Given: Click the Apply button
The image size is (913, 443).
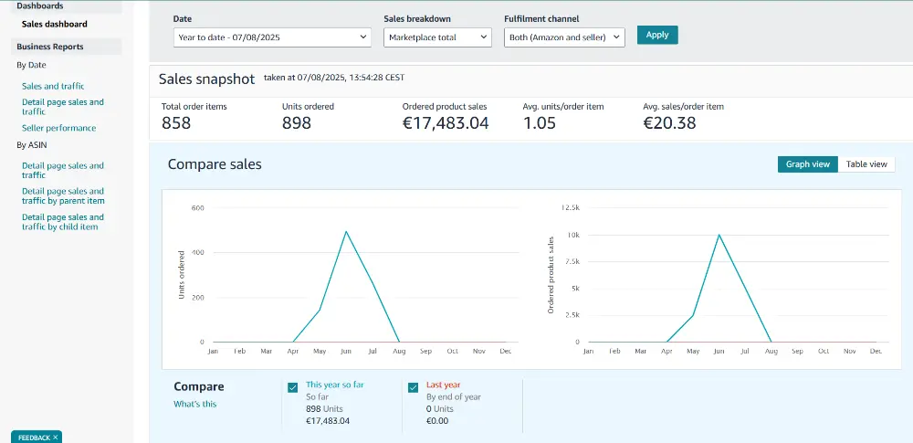Looking at the screenshot, I should pos(657,35).
